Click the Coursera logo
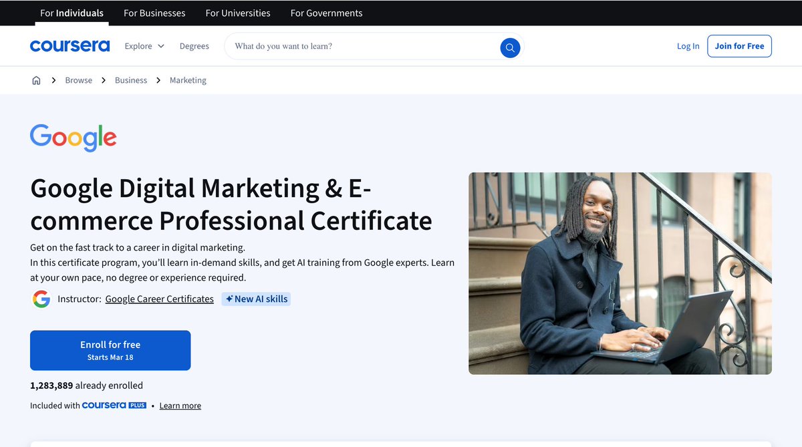Screen dimensions: 802x447 70,46
